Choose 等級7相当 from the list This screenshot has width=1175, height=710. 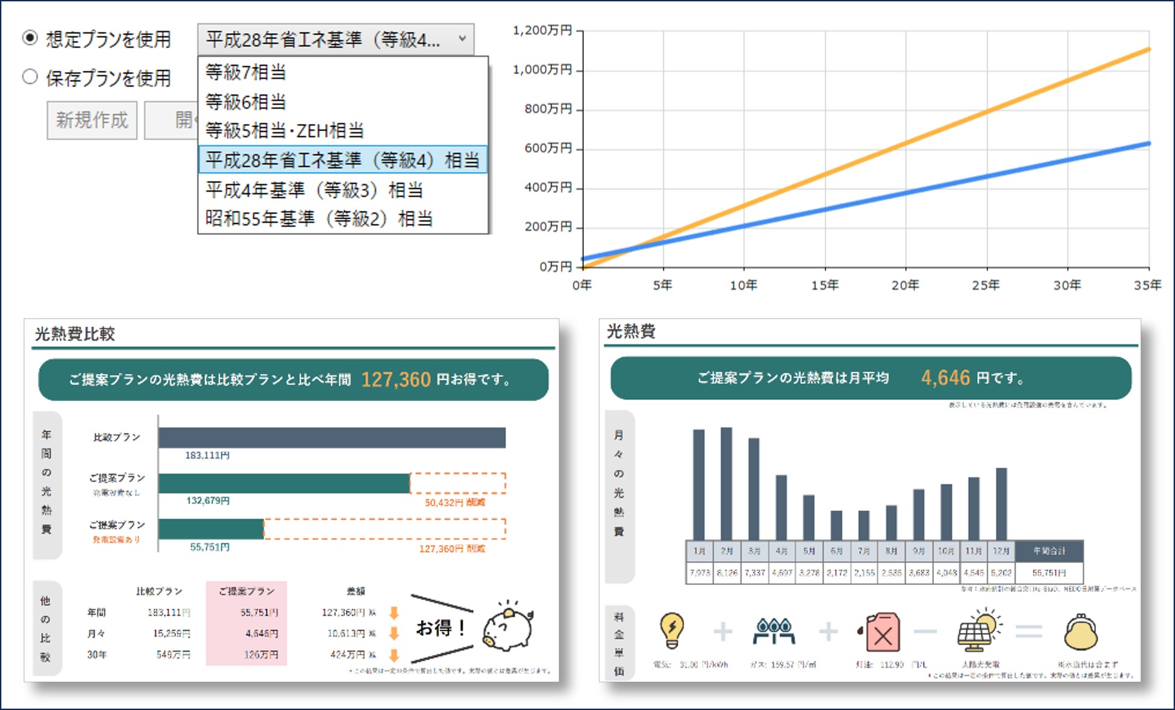[246, 72]
